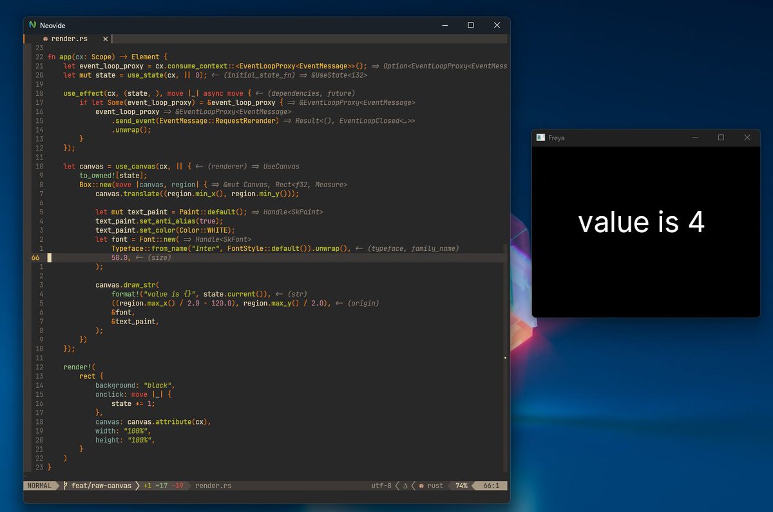Close the render.rs buffer tab
This screenshot has height=512, width=773.
coord(106,39)
